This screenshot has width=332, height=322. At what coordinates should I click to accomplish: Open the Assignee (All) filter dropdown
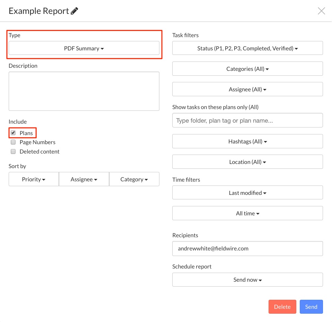point(247,89)
